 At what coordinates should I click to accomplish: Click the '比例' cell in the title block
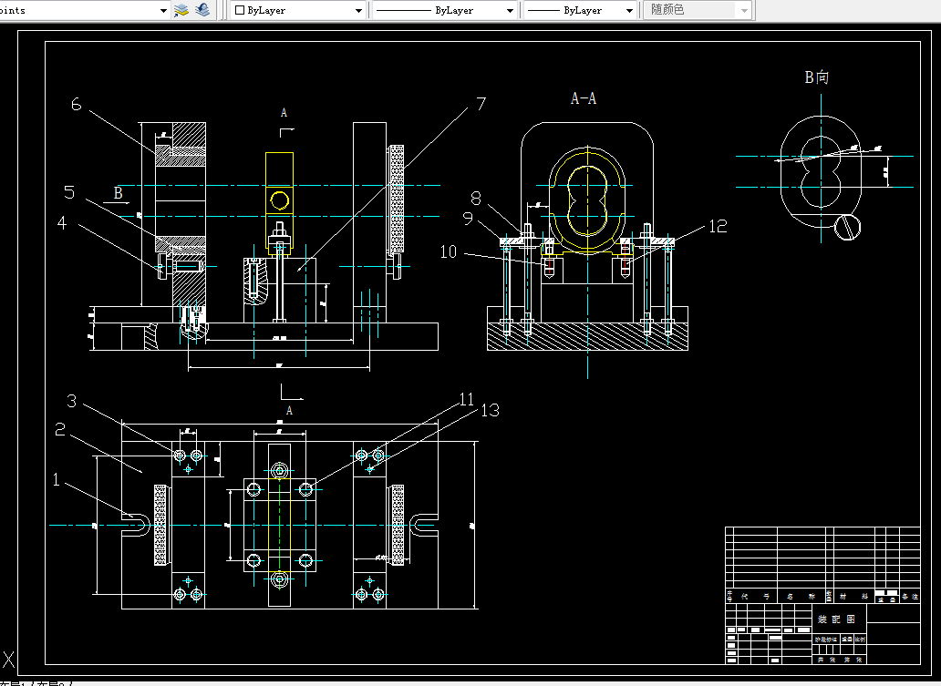tap(860, 640)
